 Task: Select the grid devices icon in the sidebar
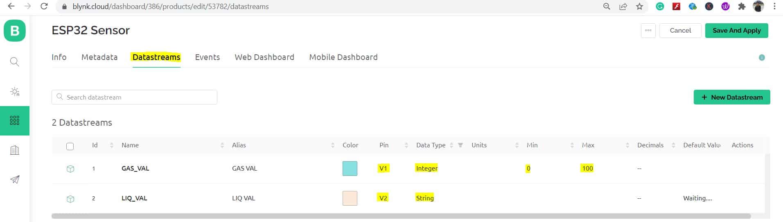click(15, 120)
